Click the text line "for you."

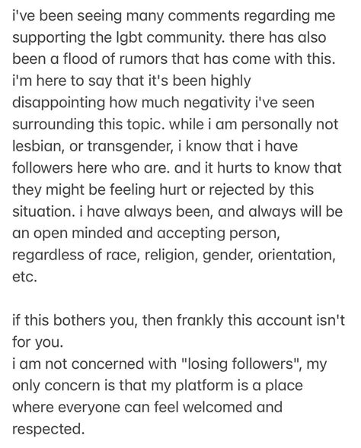37,342
